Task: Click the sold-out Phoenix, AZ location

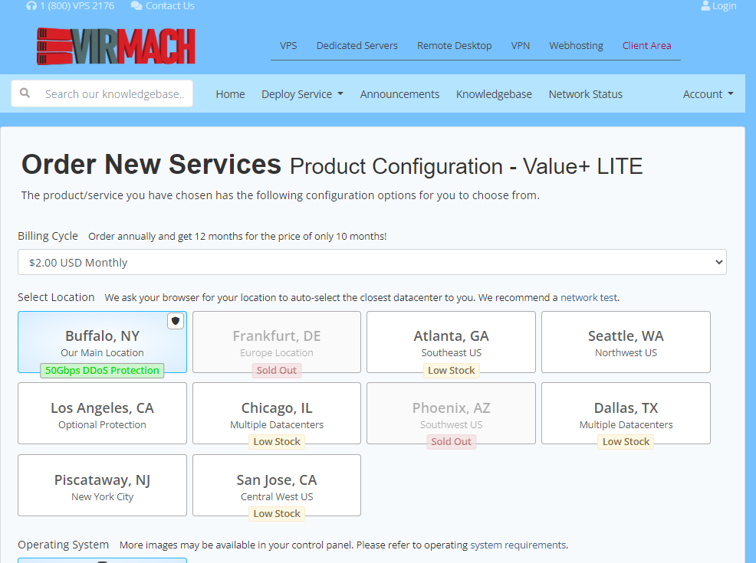Action: click(x=451, y=413)
